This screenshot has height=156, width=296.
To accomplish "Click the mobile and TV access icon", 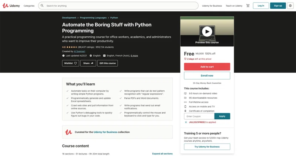I will point(185,106).
